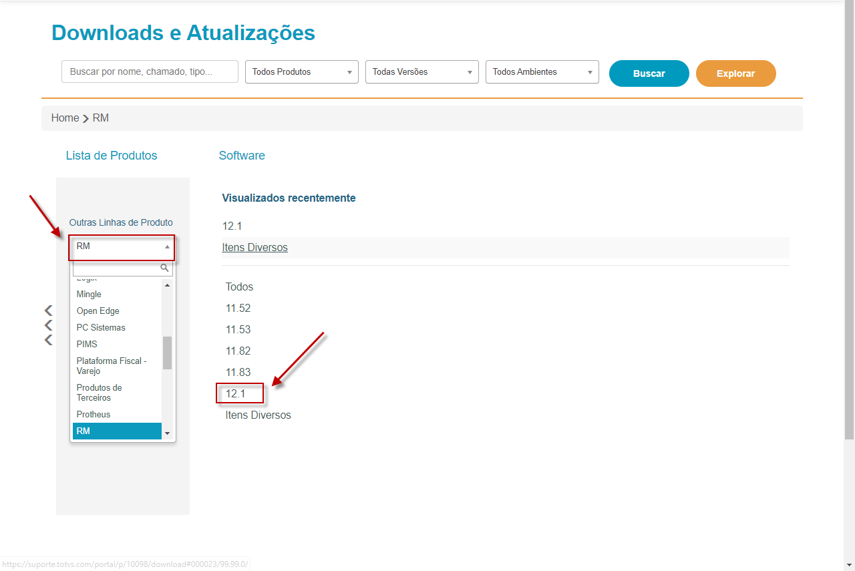Open the Todas Versões dropdown
Image resolution: width=855 pixels, height=571 pixels.
point(422,72)
